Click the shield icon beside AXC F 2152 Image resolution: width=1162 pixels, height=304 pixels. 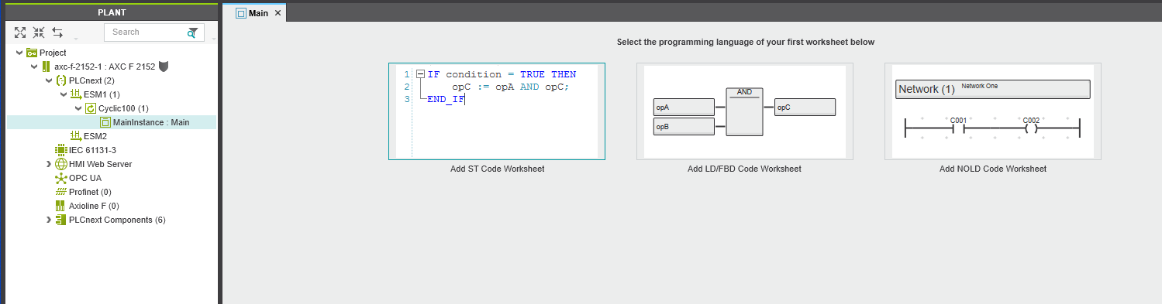pyautogui.click(x=164, y=67)
